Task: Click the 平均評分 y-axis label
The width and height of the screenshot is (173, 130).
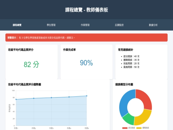Action: pyautogui.click(x=10, y=108)
